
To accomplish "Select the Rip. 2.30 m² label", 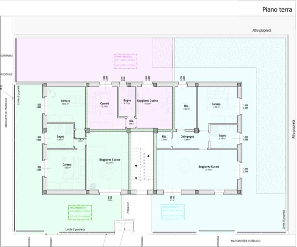I will pyautogui.click(x=165, y=138).
